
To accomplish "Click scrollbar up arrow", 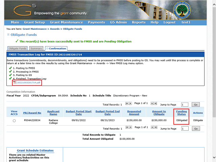I will point(214,4).
